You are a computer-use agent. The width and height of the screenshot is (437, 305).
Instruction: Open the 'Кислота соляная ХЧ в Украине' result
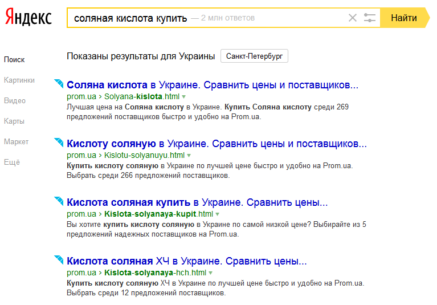point(187,261)
